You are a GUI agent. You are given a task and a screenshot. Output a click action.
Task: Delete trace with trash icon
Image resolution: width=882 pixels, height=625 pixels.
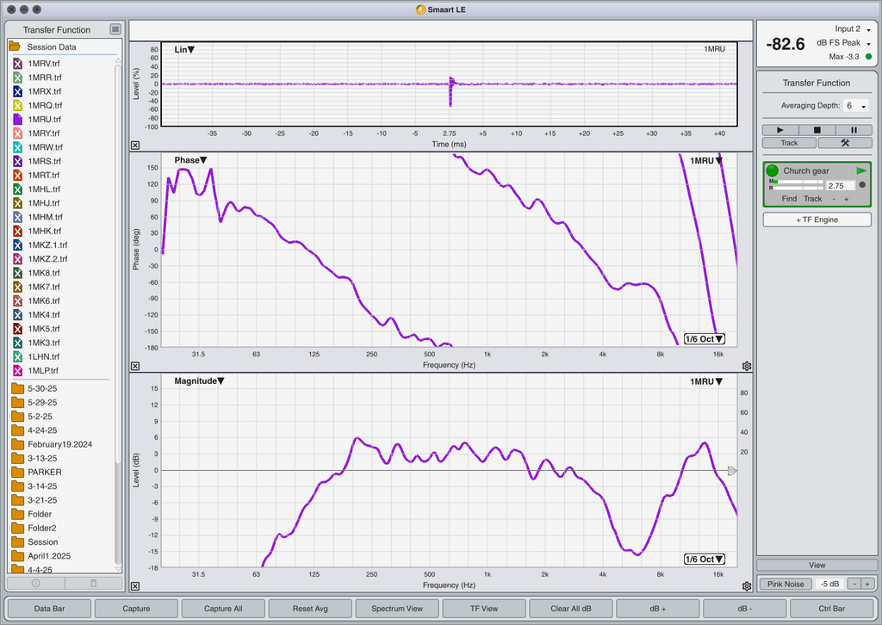(x=93, y=583)
